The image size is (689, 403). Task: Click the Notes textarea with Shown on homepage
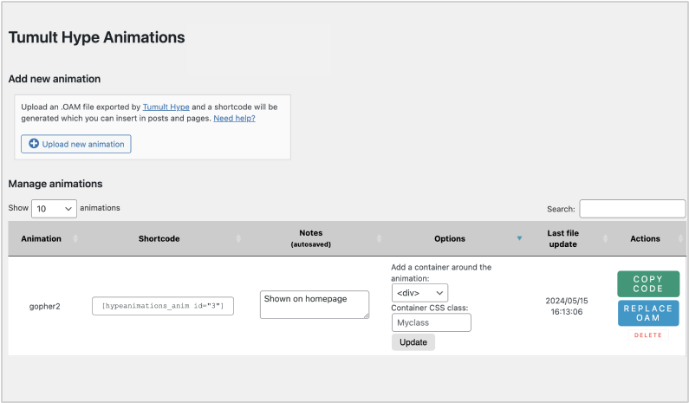[314, 304]
